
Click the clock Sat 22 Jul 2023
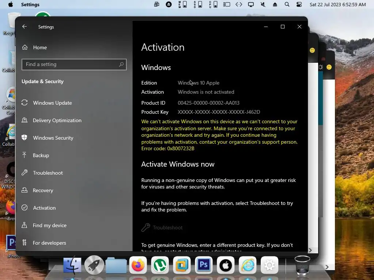[x=337, y=4]
